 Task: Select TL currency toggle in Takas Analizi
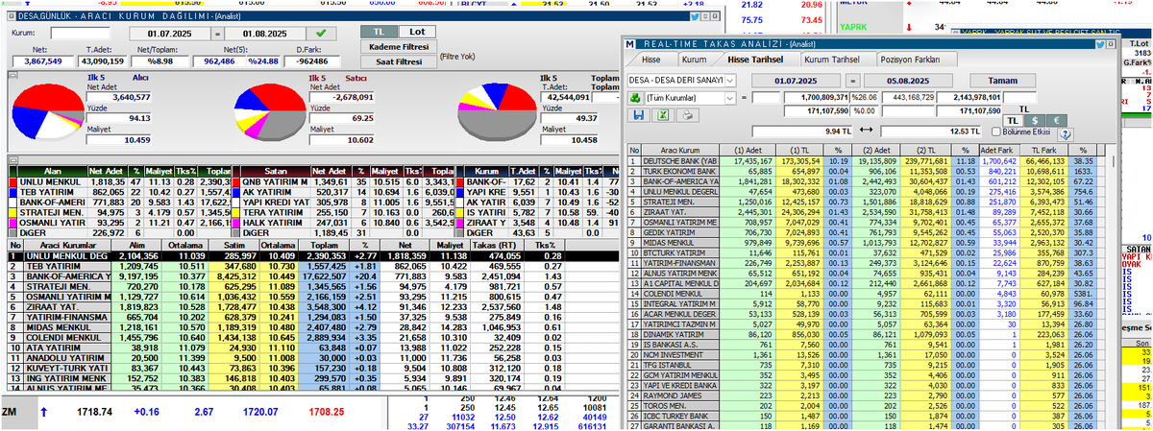(1013, 120)
